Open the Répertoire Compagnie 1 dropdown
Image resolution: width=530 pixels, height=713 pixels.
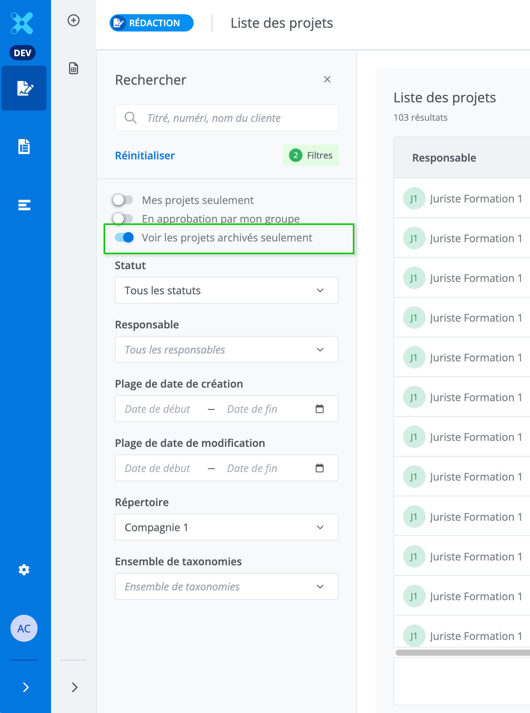point(226,527)
